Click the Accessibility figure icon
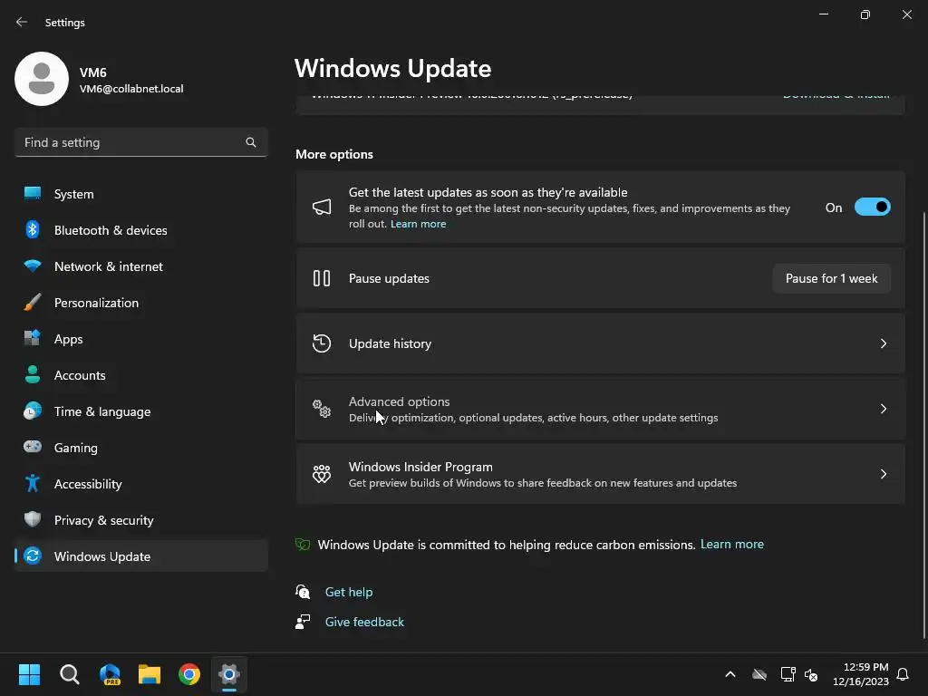The height and width of the screenshot is (696, 928). (33, 484)
